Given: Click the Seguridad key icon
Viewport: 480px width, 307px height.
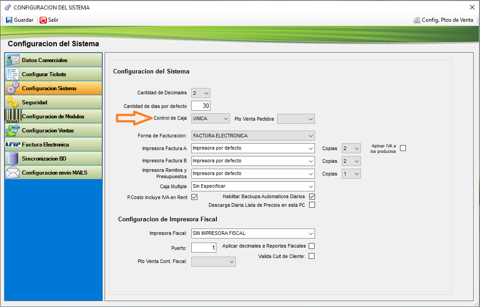Looking at the screenshot, I should click(13, 102).
